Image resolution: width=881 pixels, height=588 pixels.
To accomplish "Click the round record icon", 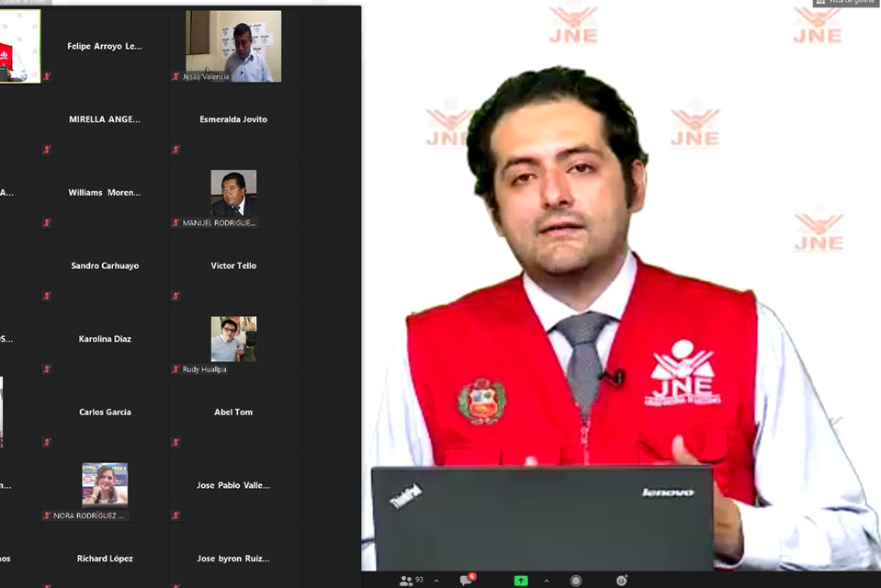I will (576, 581).
